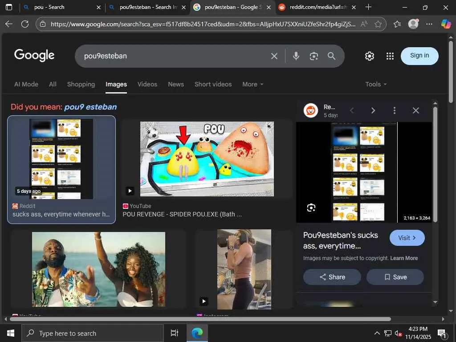Click the horizontal page scrollbar
This screenshot has width=456, height=342.
click(200, 319)
